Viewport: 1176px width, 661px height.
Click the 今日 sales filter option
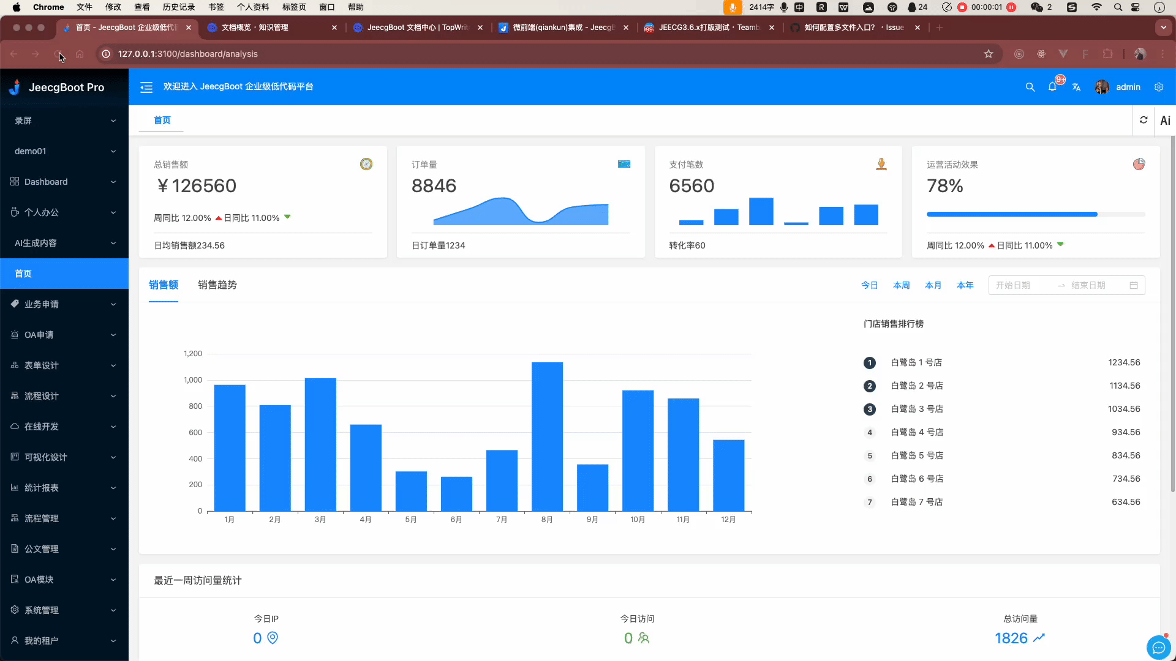(x=870, y=285)
